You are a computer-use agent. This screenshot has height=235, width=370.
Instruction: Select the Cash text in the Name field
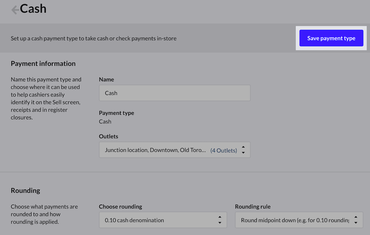click(111, 93)
